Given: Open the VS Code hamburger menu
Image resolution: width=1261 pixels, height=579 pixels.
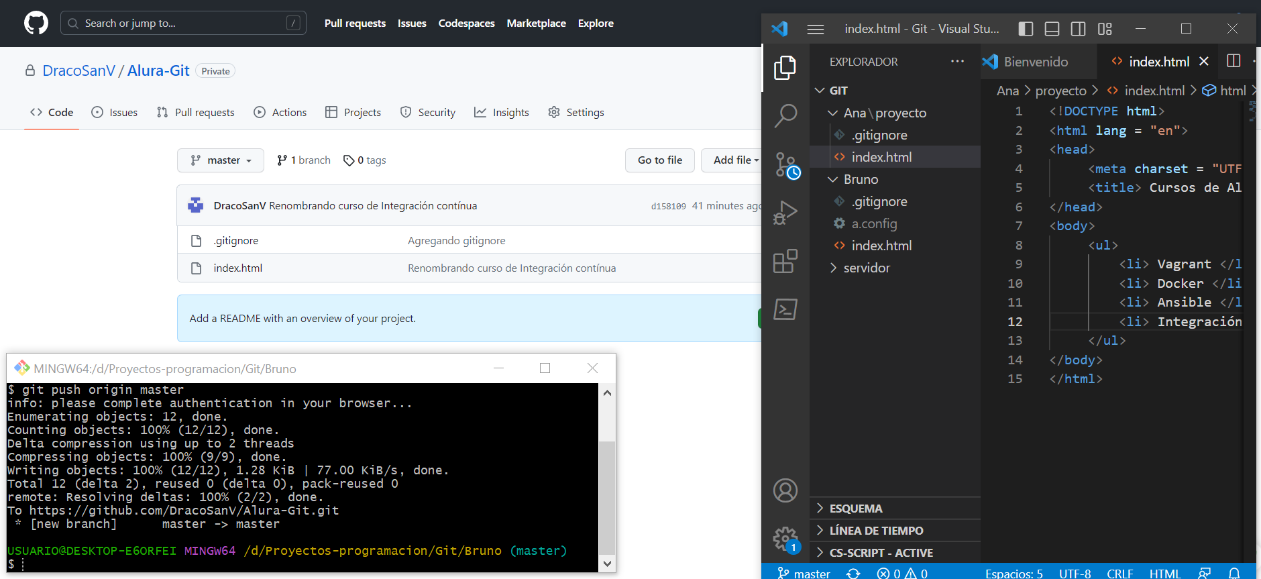Looking at the screenshot, I should point(816,29).
